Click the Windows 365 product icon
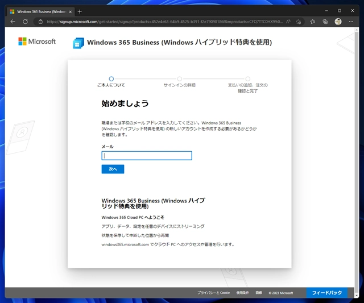364x303 pixels. coord(78,43)
